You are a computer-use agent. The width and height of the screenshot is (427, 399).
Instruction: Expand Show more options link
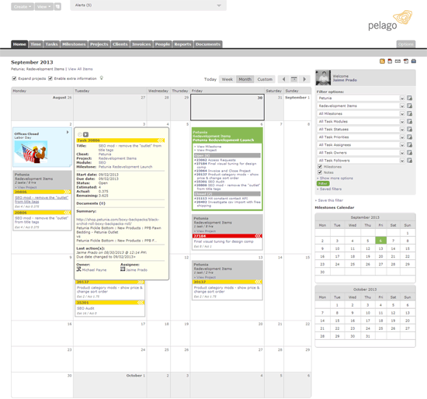(336, 178)
